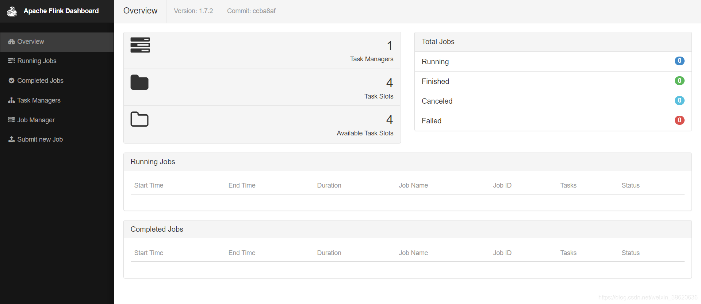
Task: Click the outlined folder Available Slots icon
Action: coord(139,119)
